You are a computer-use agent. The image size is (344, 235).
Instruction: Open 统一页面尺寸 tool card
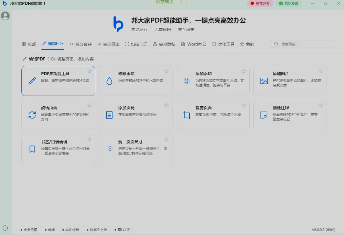click(135, 149)
